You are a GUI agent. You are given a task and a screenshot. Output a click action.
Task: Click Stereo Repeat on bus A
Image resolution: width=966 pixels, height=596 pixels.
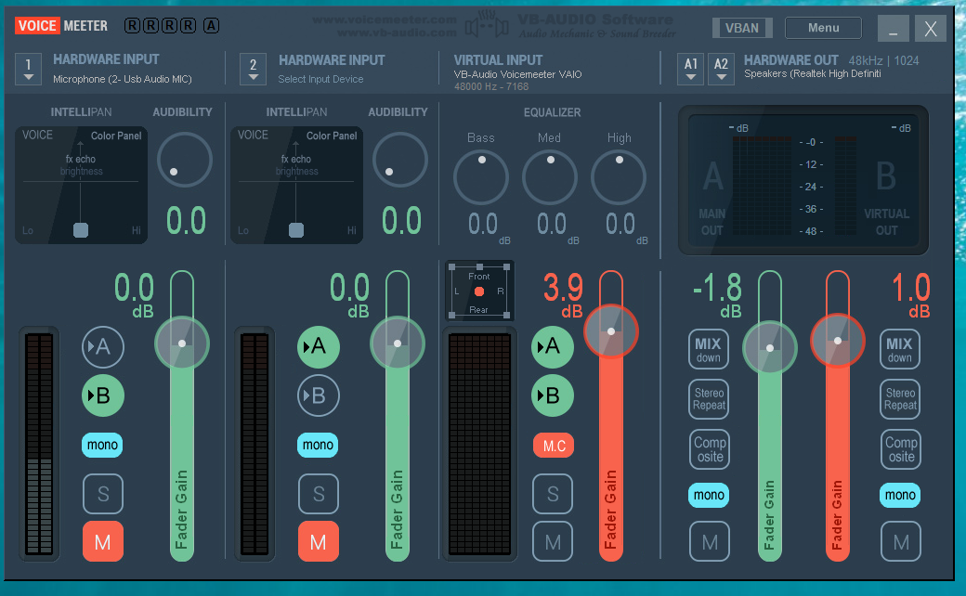(x=709, y=399)
